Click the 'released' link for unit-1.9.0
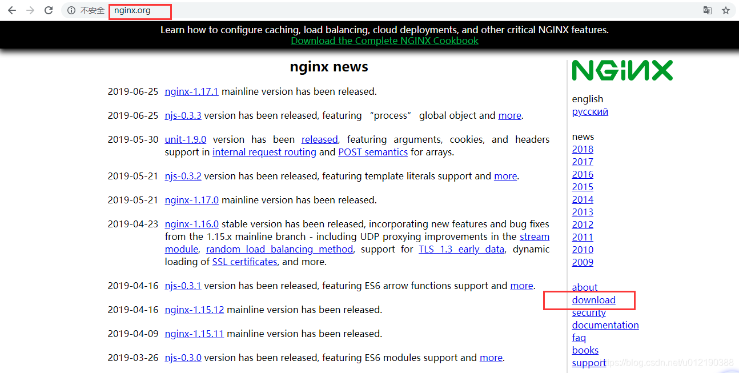 [320, 139]
